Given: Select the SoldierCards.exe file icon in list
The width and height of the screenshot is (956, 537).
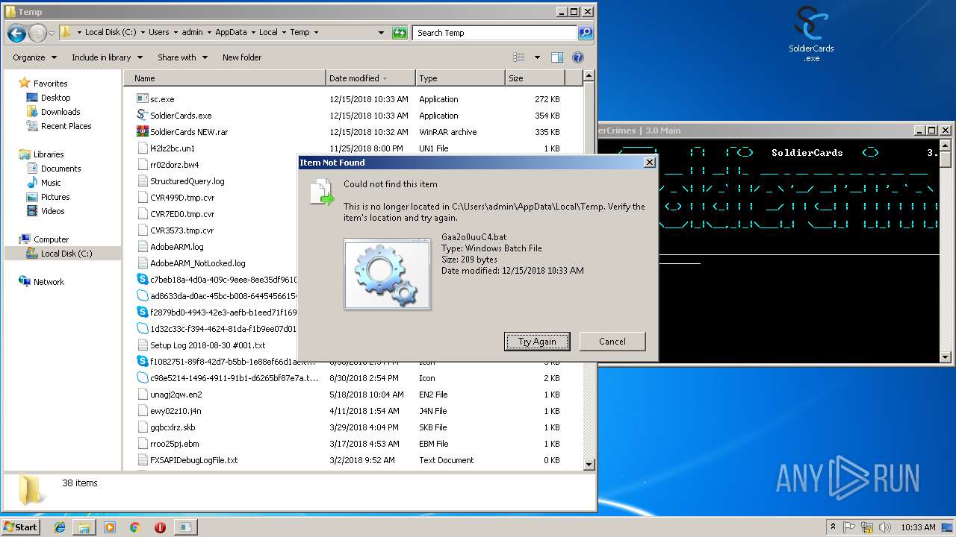Looking at the screenshot, I should [x=143, y=115].
